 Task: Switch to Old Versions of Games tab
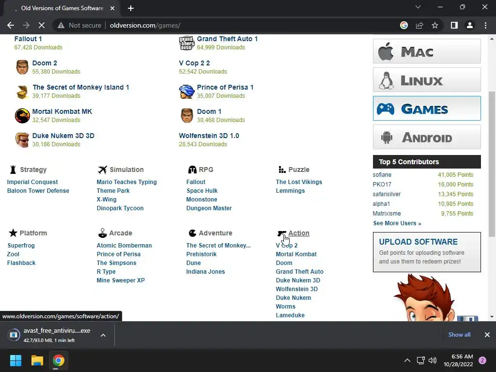62,8
